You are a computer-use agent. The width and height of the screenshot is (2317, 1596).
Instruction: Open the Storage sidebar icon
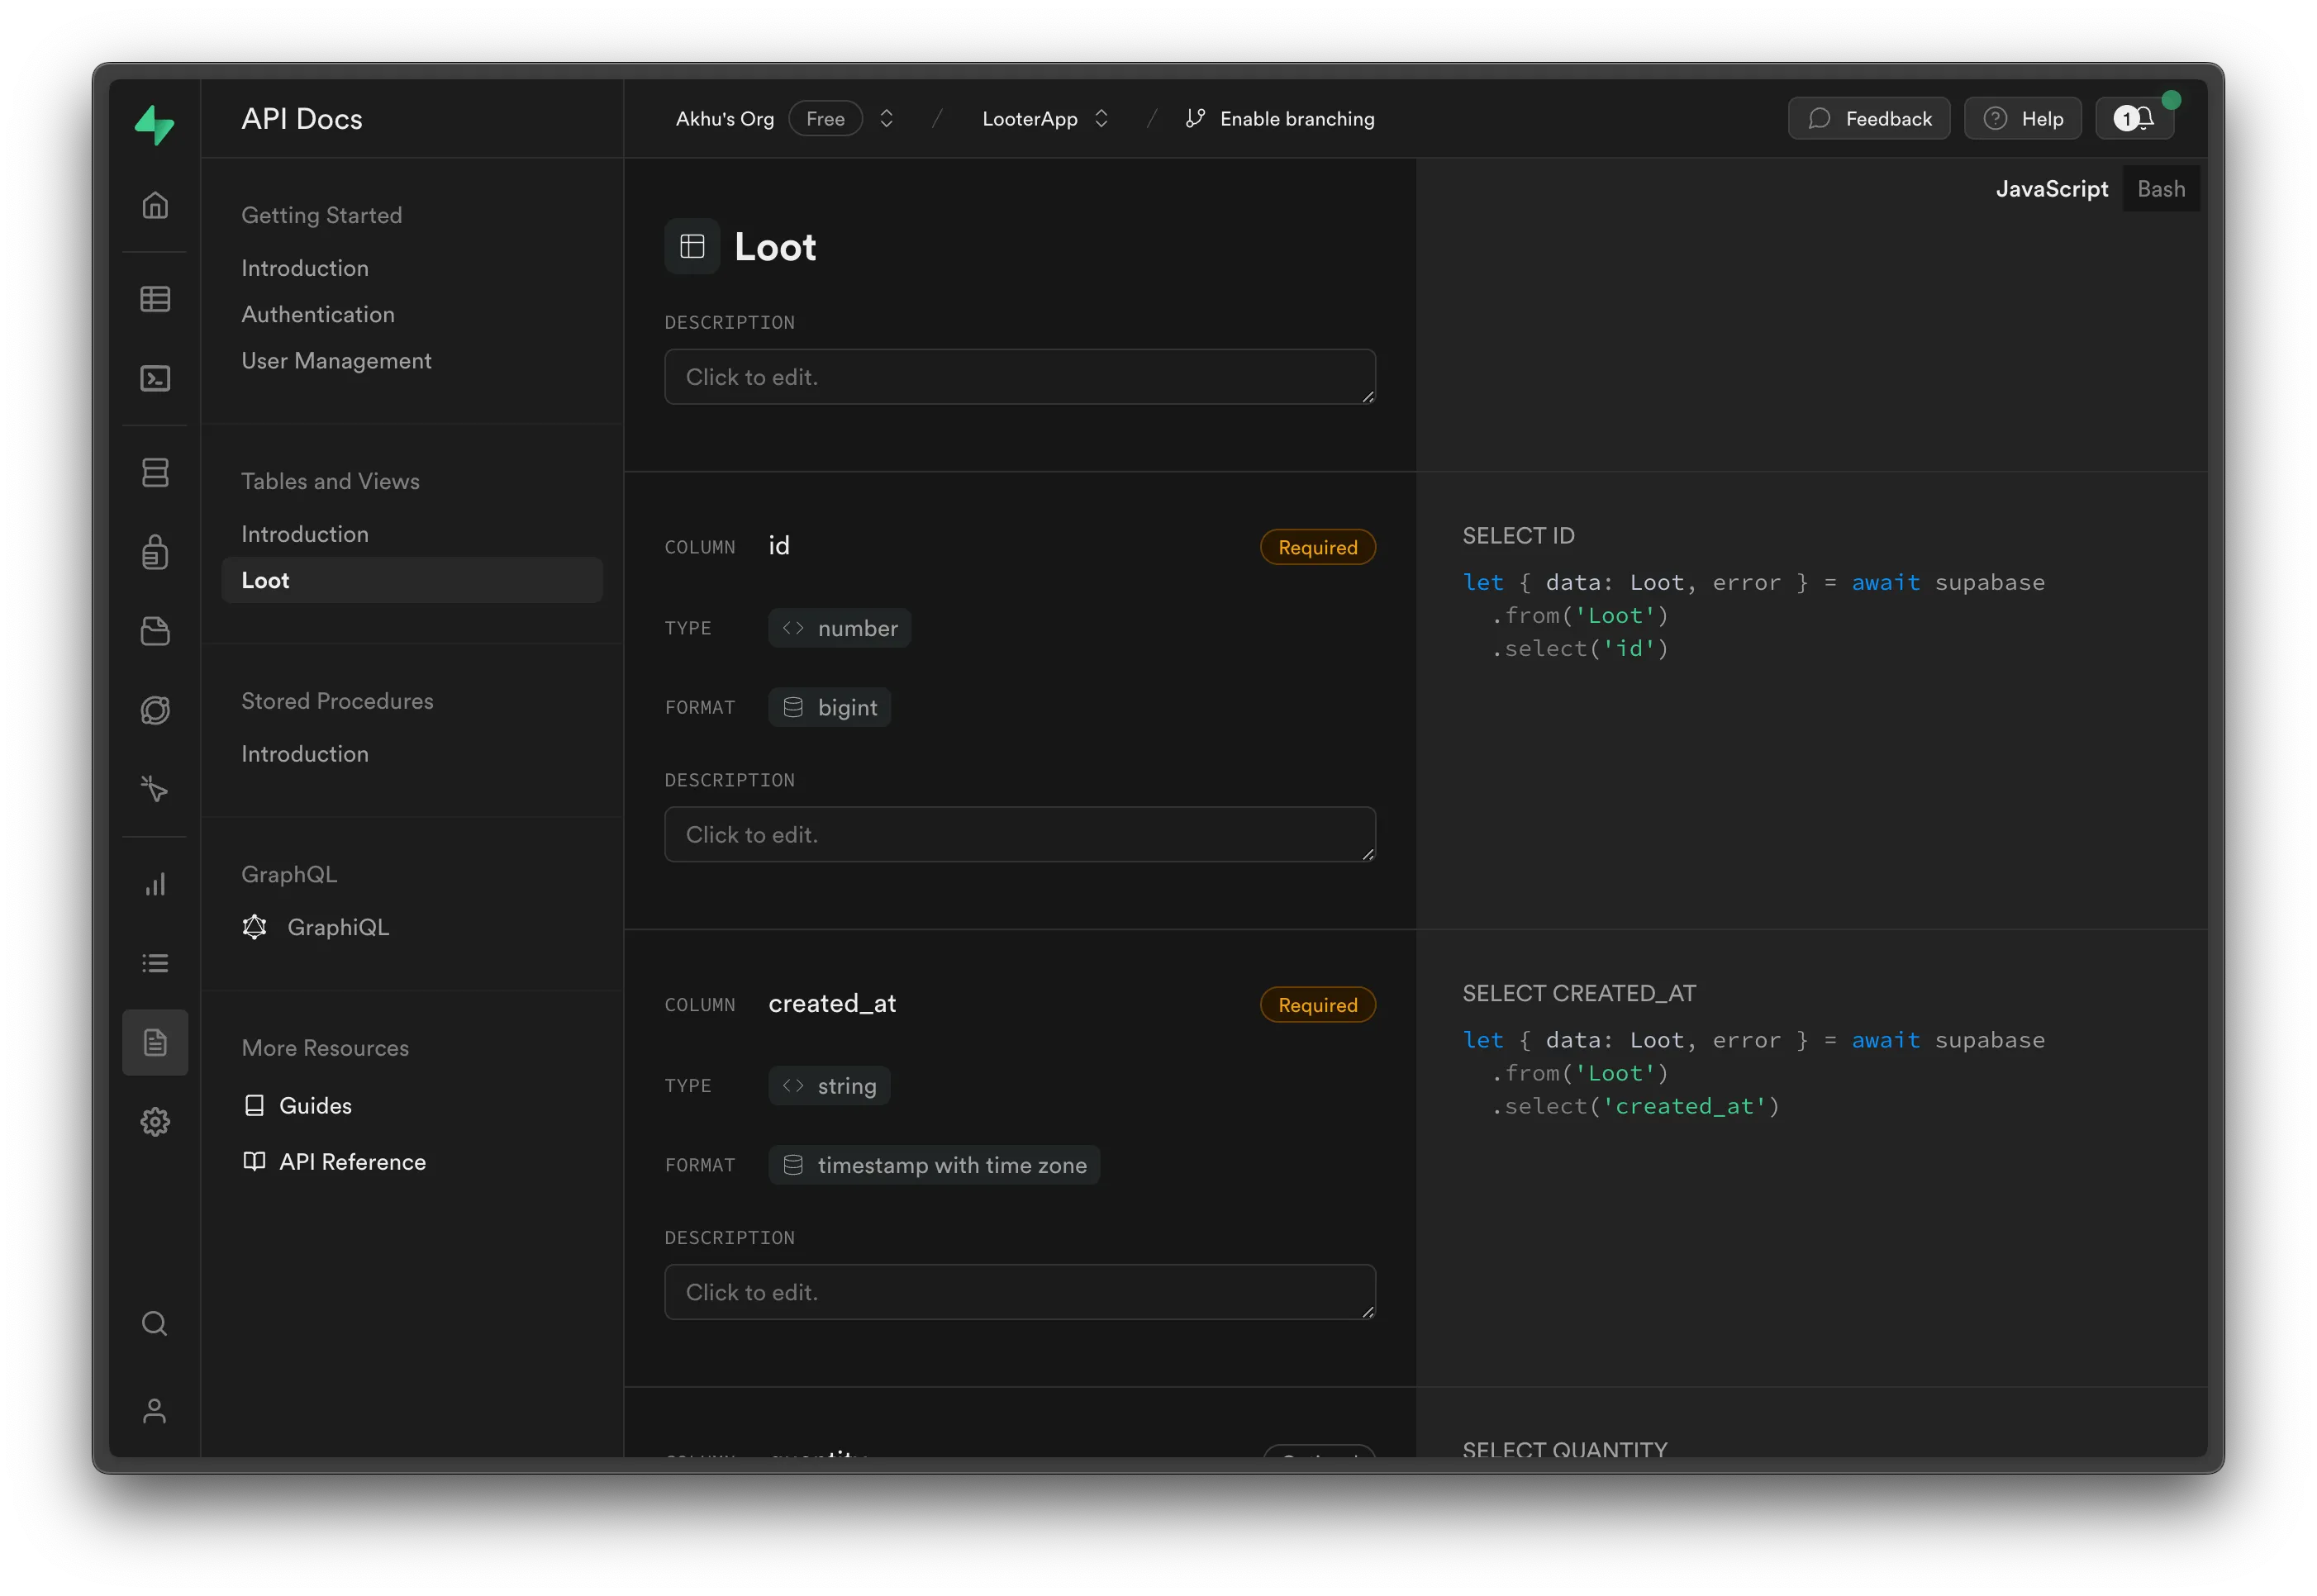coord(155,631)
